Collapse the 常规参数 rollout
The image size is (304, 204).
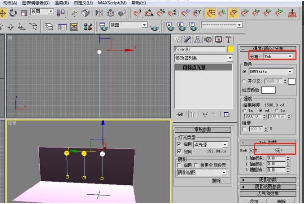pyautogui.click(x=203, y=130)
